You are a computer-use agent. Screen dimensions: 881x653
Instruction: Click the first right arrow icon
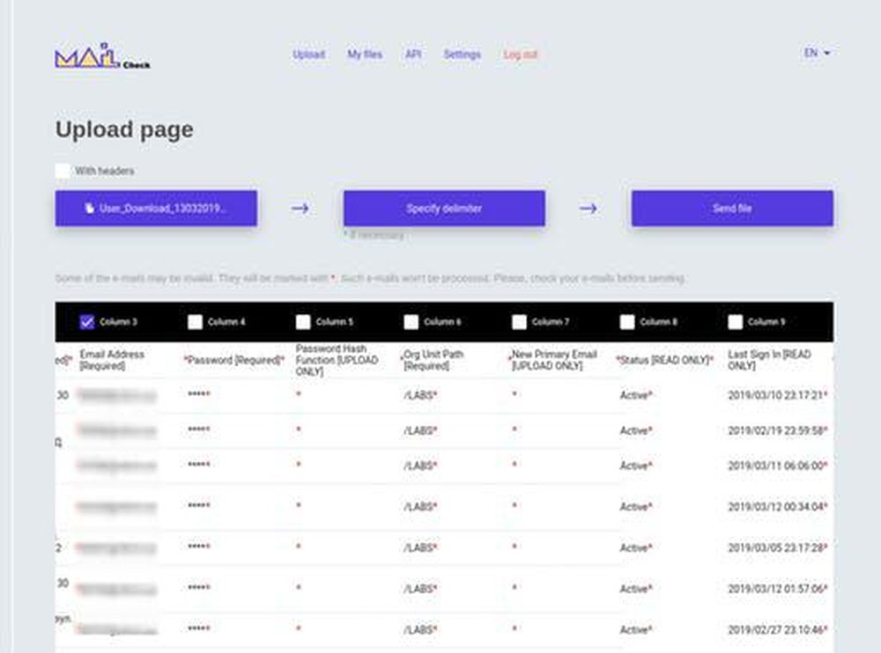300,209
